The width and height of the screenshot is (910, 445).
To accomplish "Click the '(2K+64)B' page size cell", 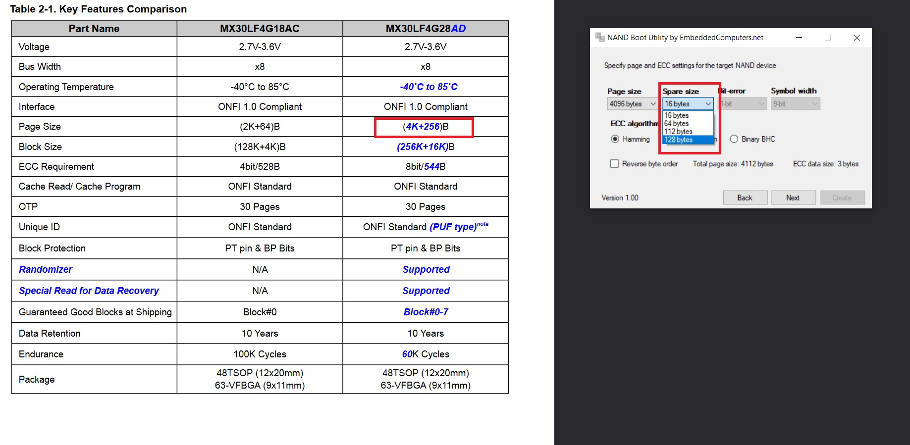I will (260, 127).
